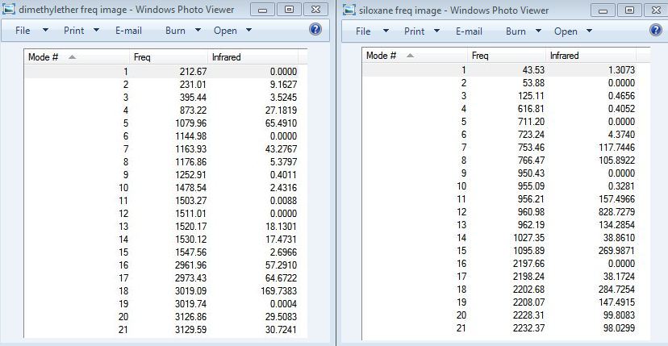The image size is (668, 346).
Task: Select frequency value 766.47
Action: coord(531,160)
